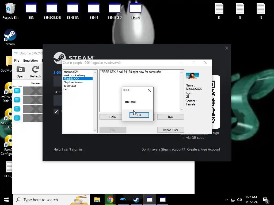Click the taskbar clock showing 1:22 AM
This screenshot has width=274, height=205.
coord(251,200)
